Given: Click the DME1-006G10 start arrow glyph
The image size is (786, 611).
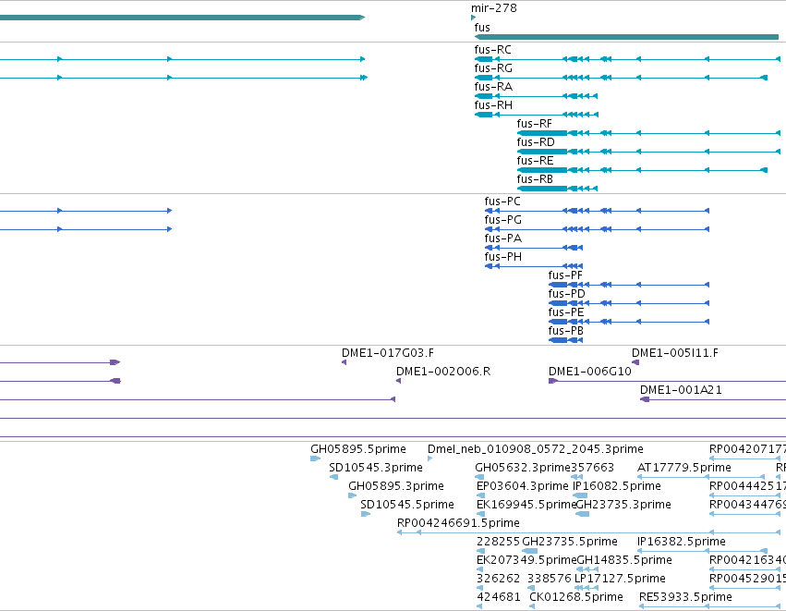Looking at the screenshot, I should (553, 381).
